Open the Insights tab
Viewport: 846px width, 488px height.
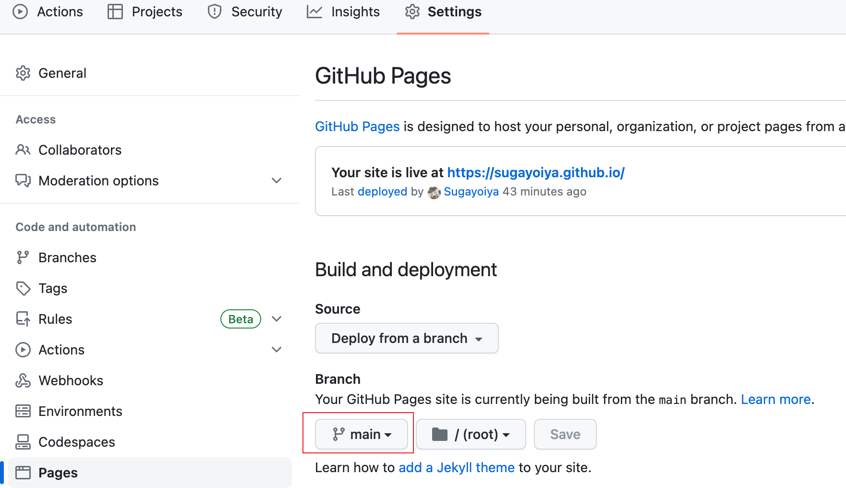pos(343,12)
